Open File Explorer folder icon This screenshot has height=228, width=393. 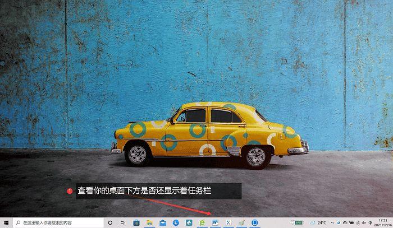pyautogui.click(x=150, y=222)
